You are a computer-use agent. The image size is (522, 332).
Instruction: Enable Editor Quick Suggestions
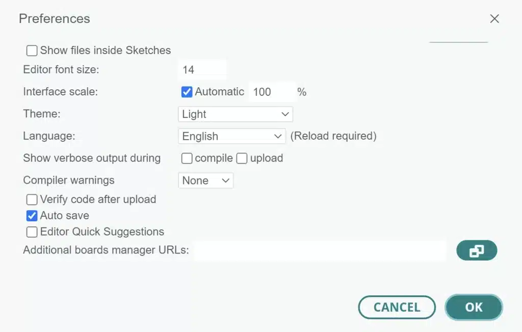[x=32, y=232]
